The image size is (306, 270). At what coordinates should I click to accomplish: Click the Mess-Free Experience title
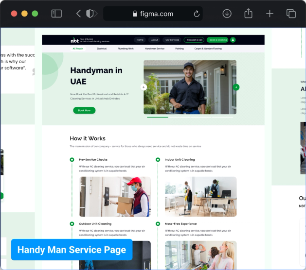[x=180, y=224]
